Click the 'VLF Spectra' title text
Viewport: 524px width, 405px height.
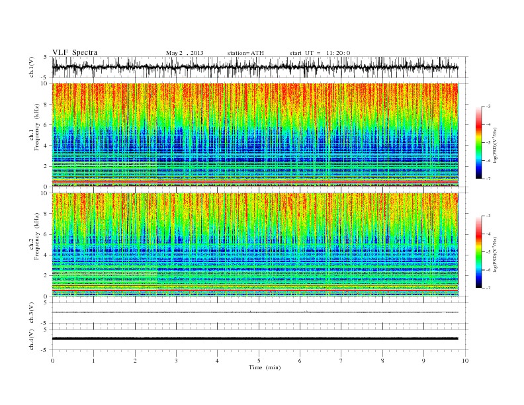75,52
